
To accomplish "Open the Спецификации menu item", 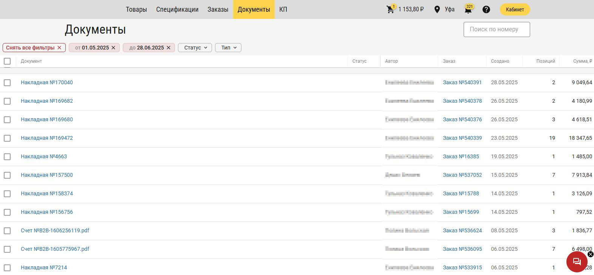I will [x=177, y=9].
